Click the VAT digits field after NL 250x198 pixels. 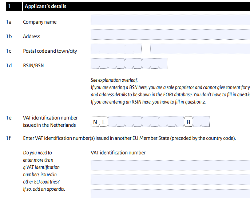pos(146,122)
